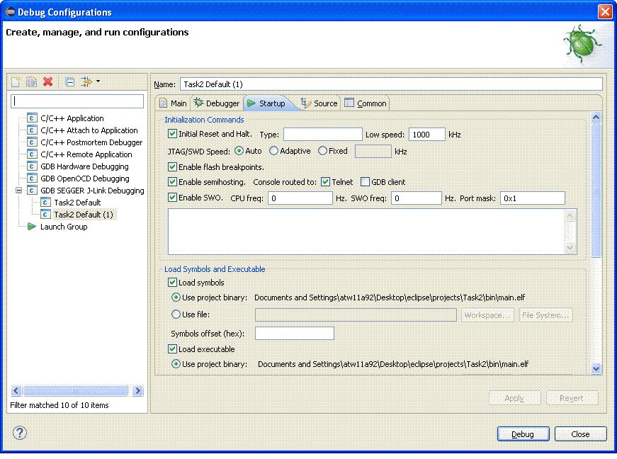Viewport: 617px width, 459px height.
Task: Select Use project binary under Load symbols
Action: 176,297
